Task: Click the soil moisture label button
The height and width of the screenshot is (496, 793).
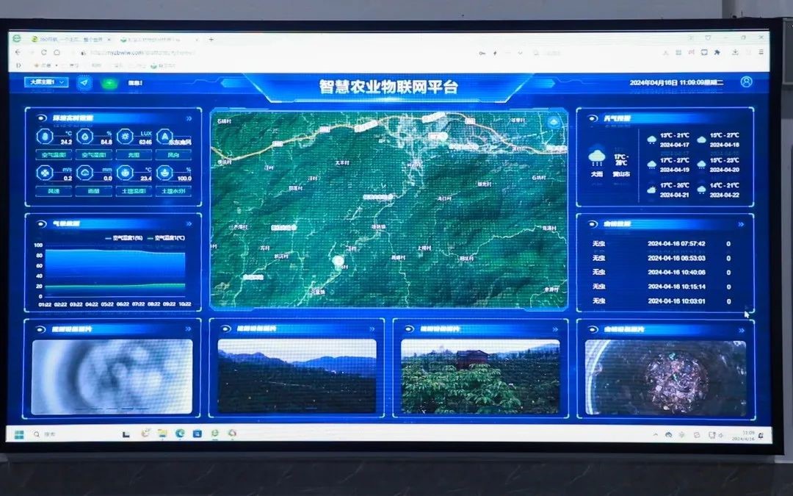Action: 173,191
